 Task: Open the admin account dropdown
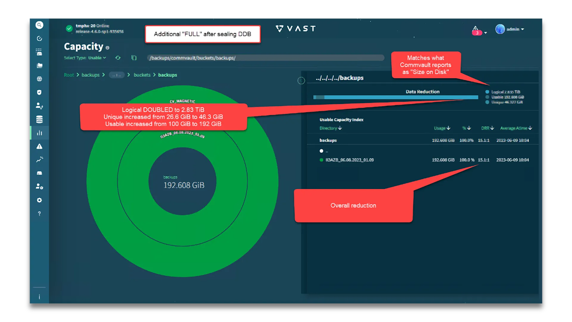pos(515,29)
